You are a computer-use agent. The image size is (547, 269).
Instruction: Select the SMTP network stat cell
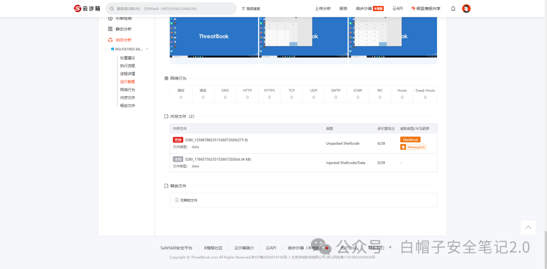(x=336, y=94)
